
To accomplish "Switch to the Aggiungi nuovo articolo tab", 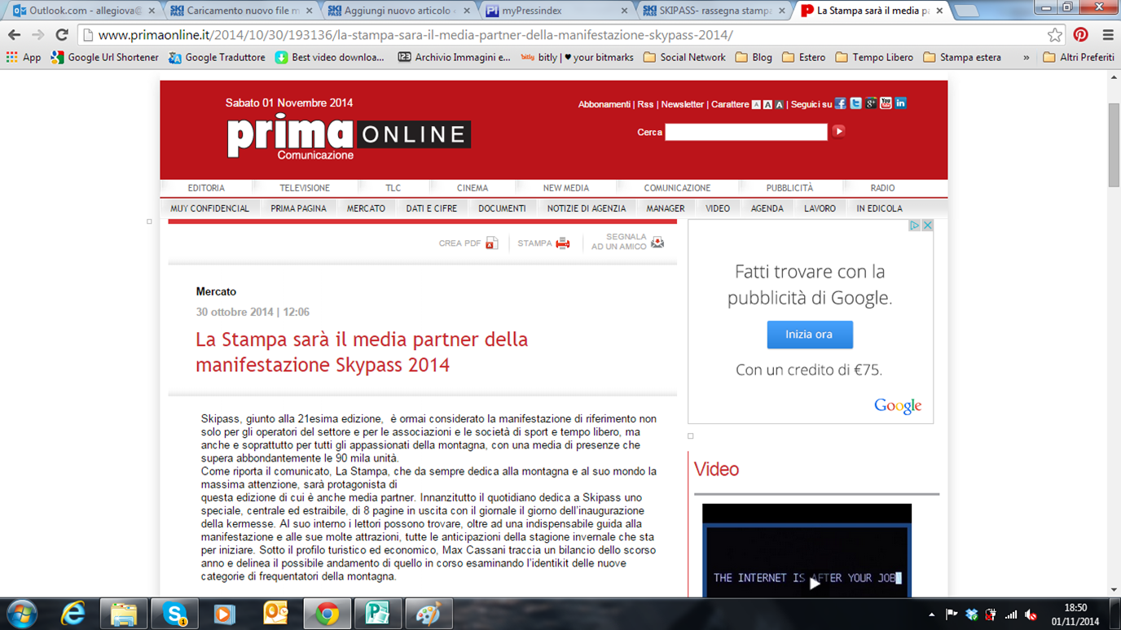I will [398, 11].
